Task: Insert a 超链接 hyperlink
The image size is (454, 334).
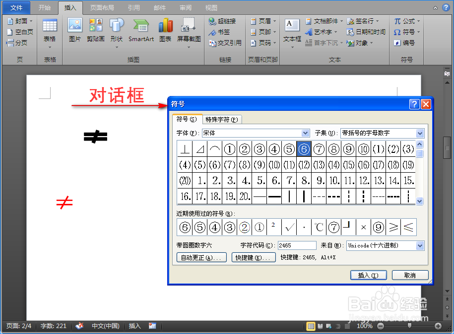Action: tap(222, 20)
